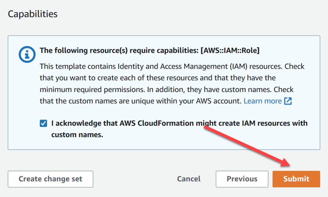Open the Create change set option
The width and height of the screenshot is (328, 197).
coord(50,179)
